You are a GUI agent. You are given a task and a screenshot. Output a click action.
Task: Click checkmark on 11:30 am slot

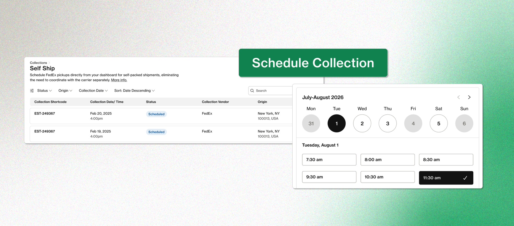[465, 178]
